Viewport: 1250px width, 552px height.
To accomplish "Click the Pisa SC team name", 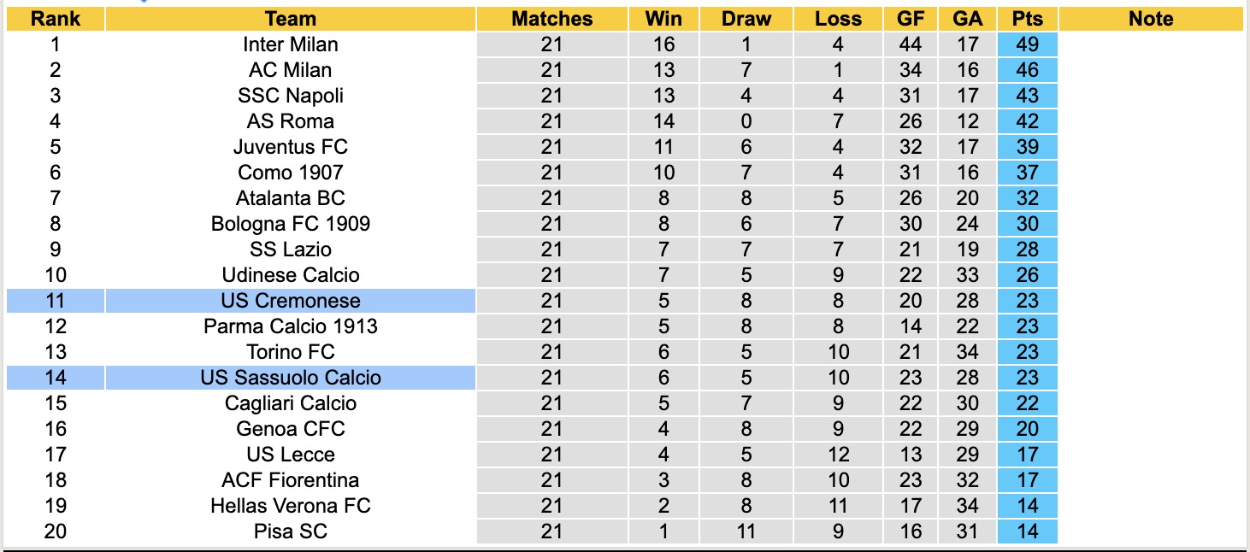I will 291,531.
